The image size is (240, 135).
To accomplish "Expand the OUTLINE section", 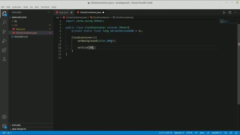I will click(16, 125).
